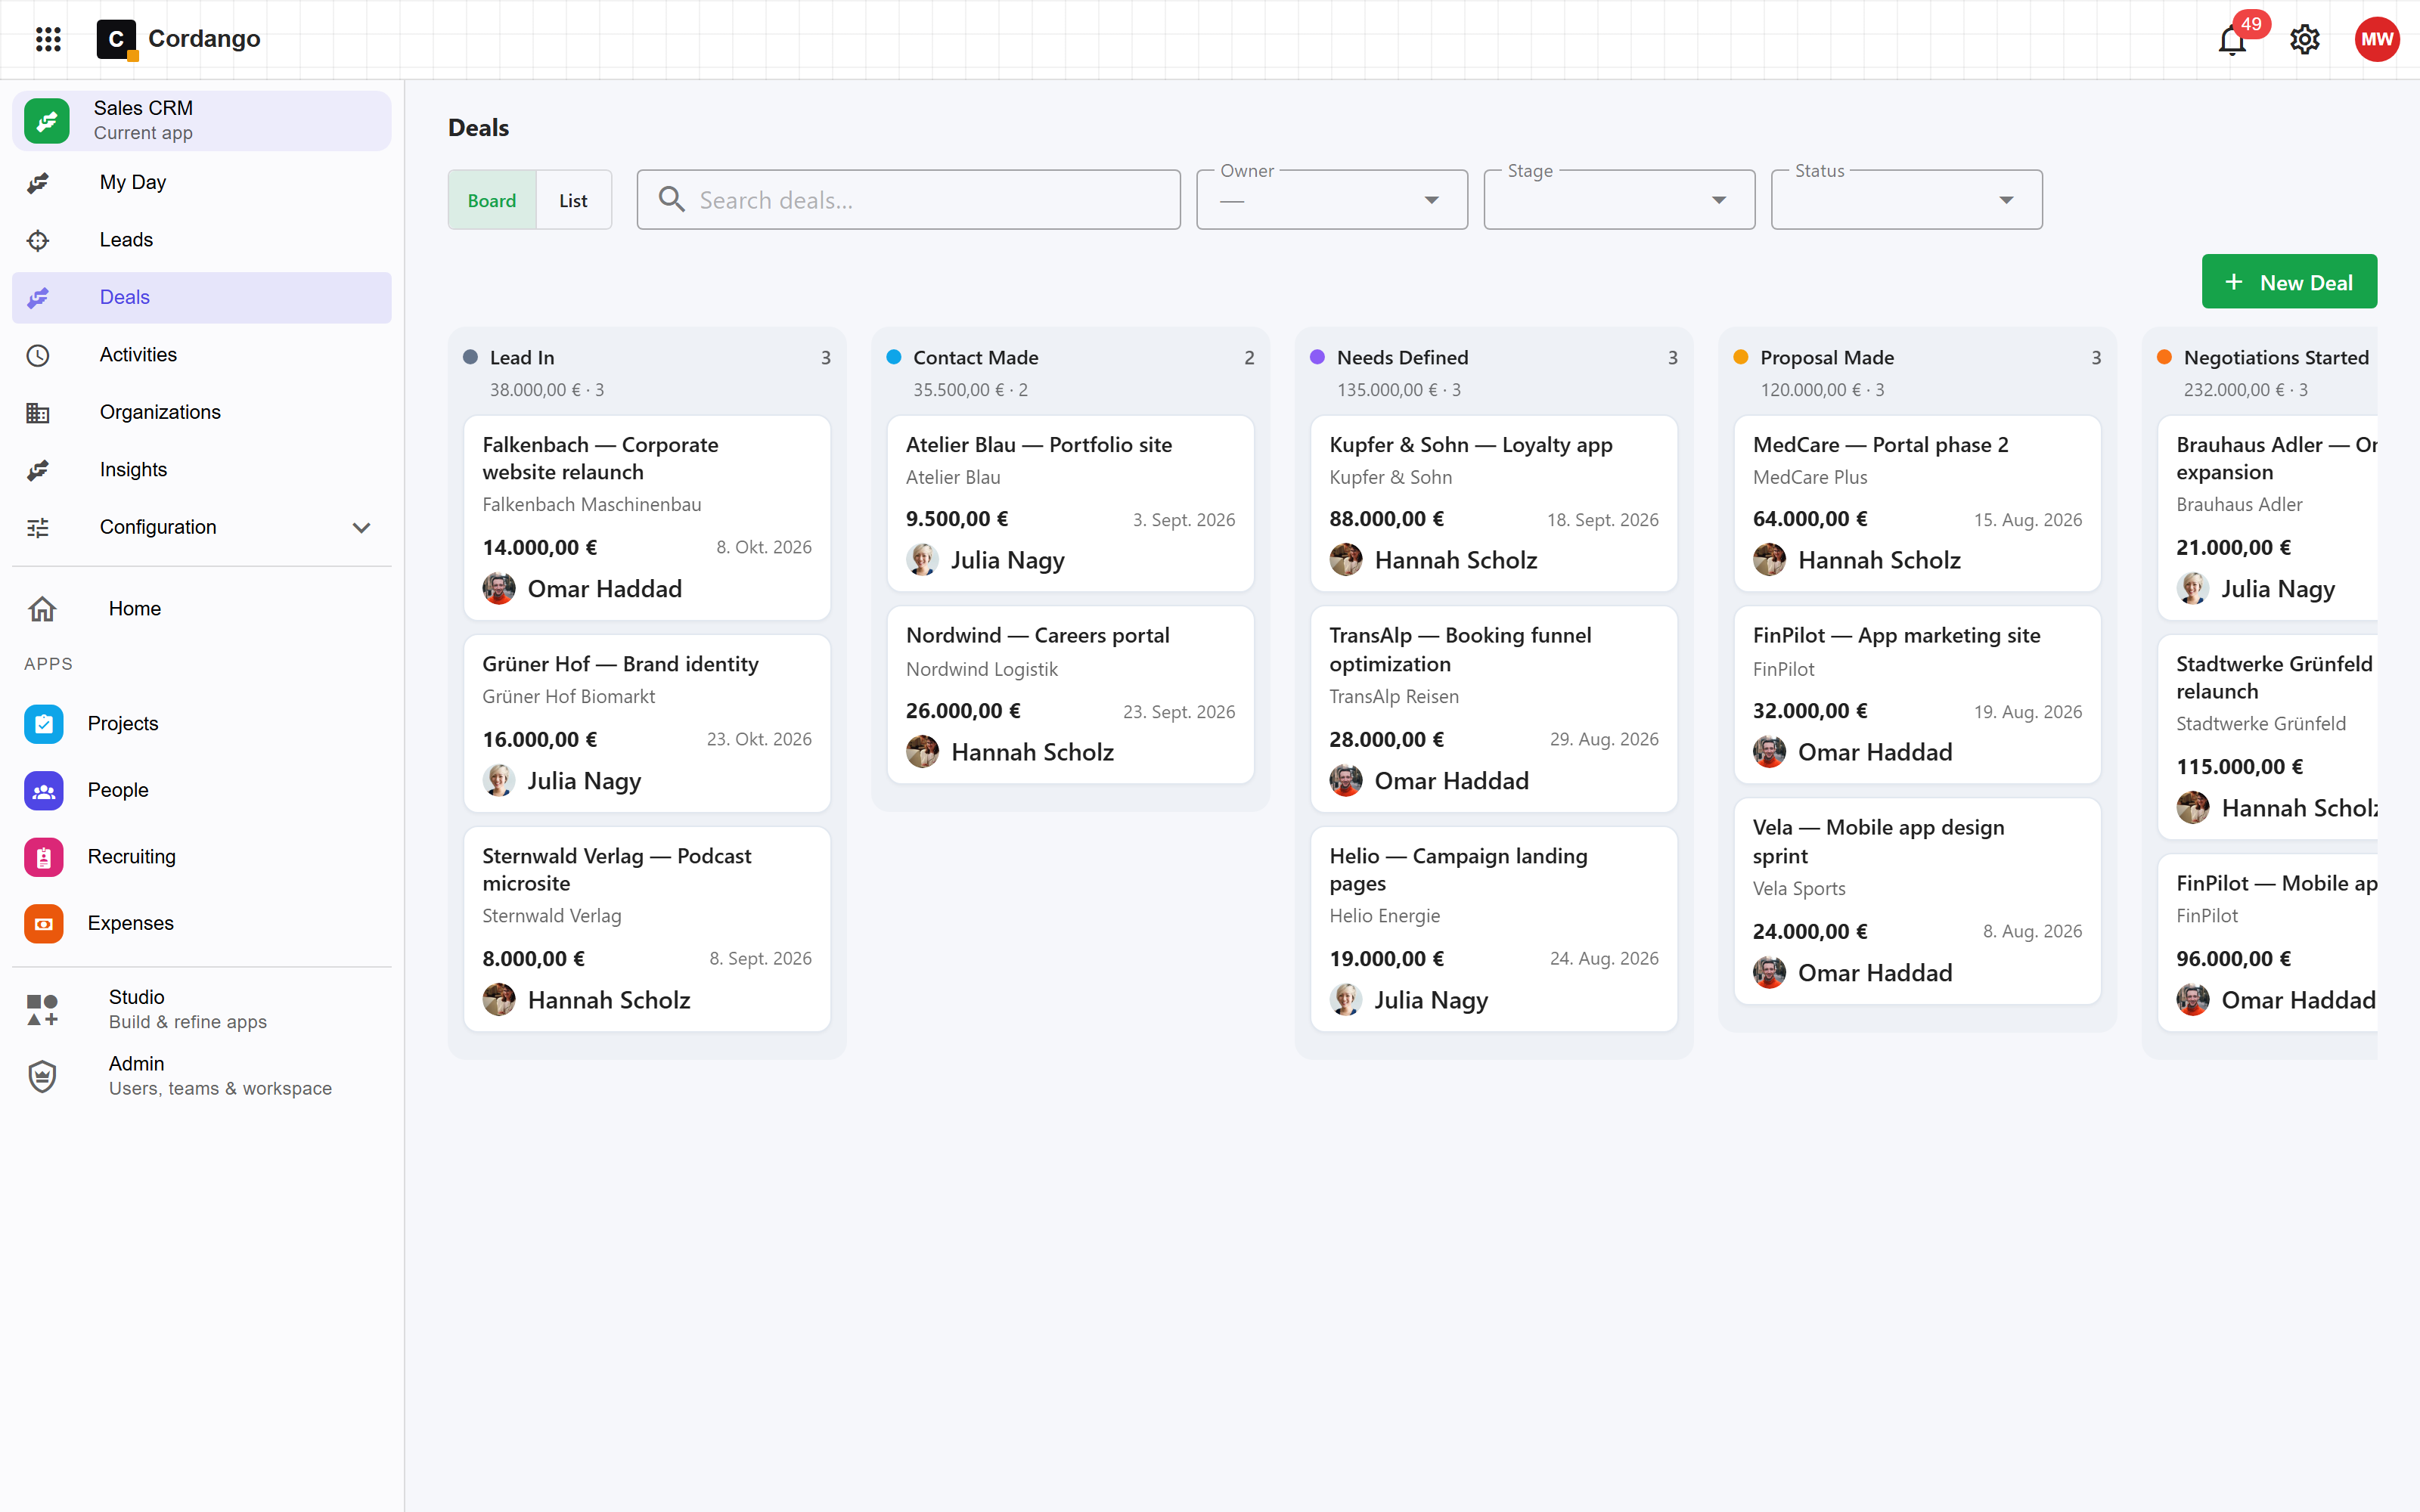Screen dimensions: 2420x1512
Task: Open the Home link
Action: pyautogui.click(x=202, y=609)
